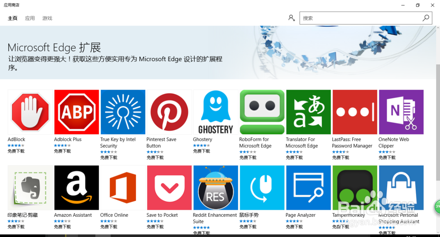The height and width of the screenshot is (237, 440).
Task: Open the Page Analyzer thumbnail
Action: [308, 188]
